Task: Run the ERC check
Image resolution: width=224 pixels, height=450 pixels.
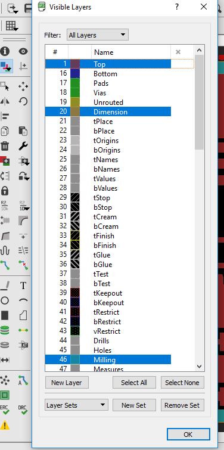Action: click(x=5, y=410)
